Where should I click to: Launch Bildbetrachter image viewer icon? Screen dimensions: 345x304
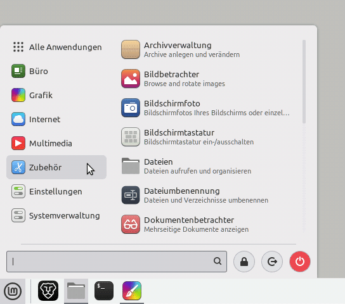[131, 79]
